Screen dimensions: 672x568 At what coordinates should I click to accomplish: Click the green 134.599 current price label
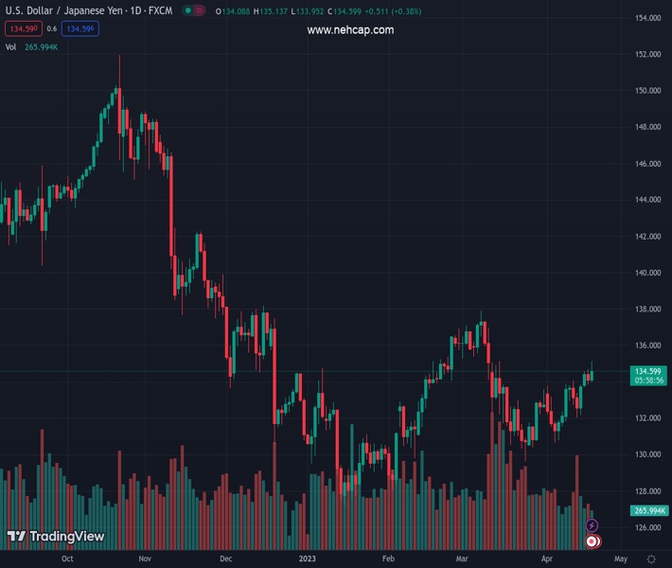648,371
